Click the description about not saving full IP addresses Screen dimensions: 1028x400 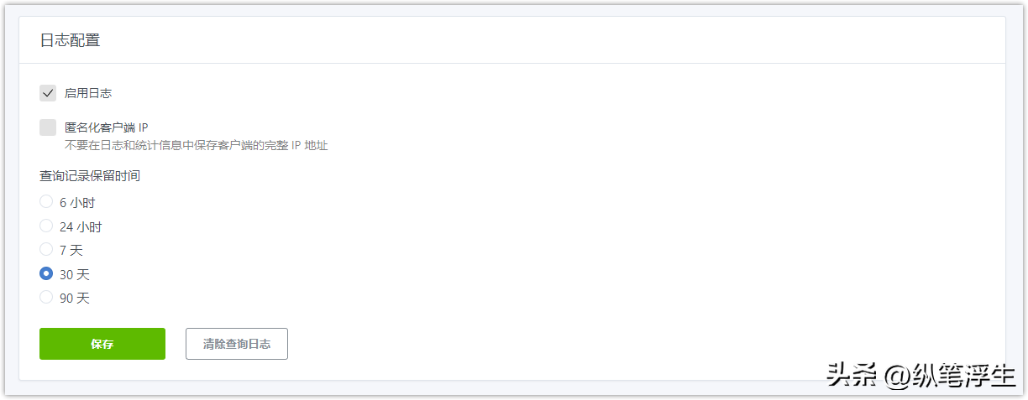coord(197,145)
